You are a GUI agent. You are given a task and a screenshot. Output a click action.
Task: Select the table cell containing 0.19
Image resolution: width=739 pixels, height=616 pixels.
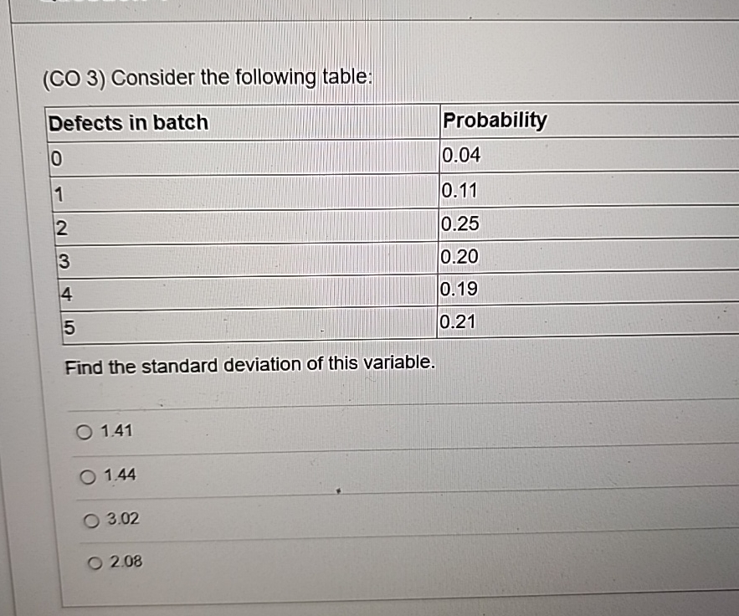click(458, 290)
